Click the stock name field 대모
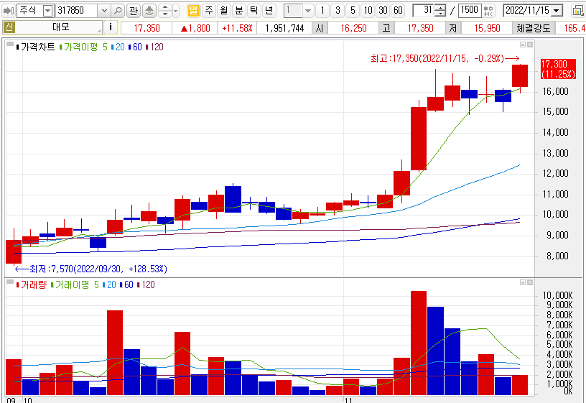This screenshot has height=403, width=586. tap(60, 27)
